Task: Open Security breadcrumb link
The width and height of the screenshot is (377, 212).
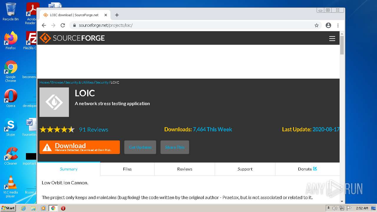Action: (102, 82)
